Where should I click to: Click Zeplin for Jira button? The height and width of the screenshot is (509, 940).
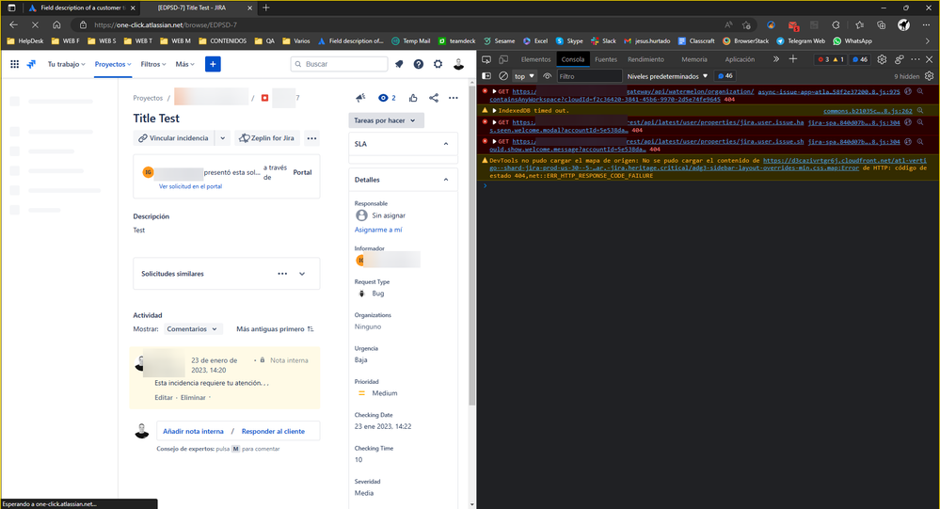(267, 138)
